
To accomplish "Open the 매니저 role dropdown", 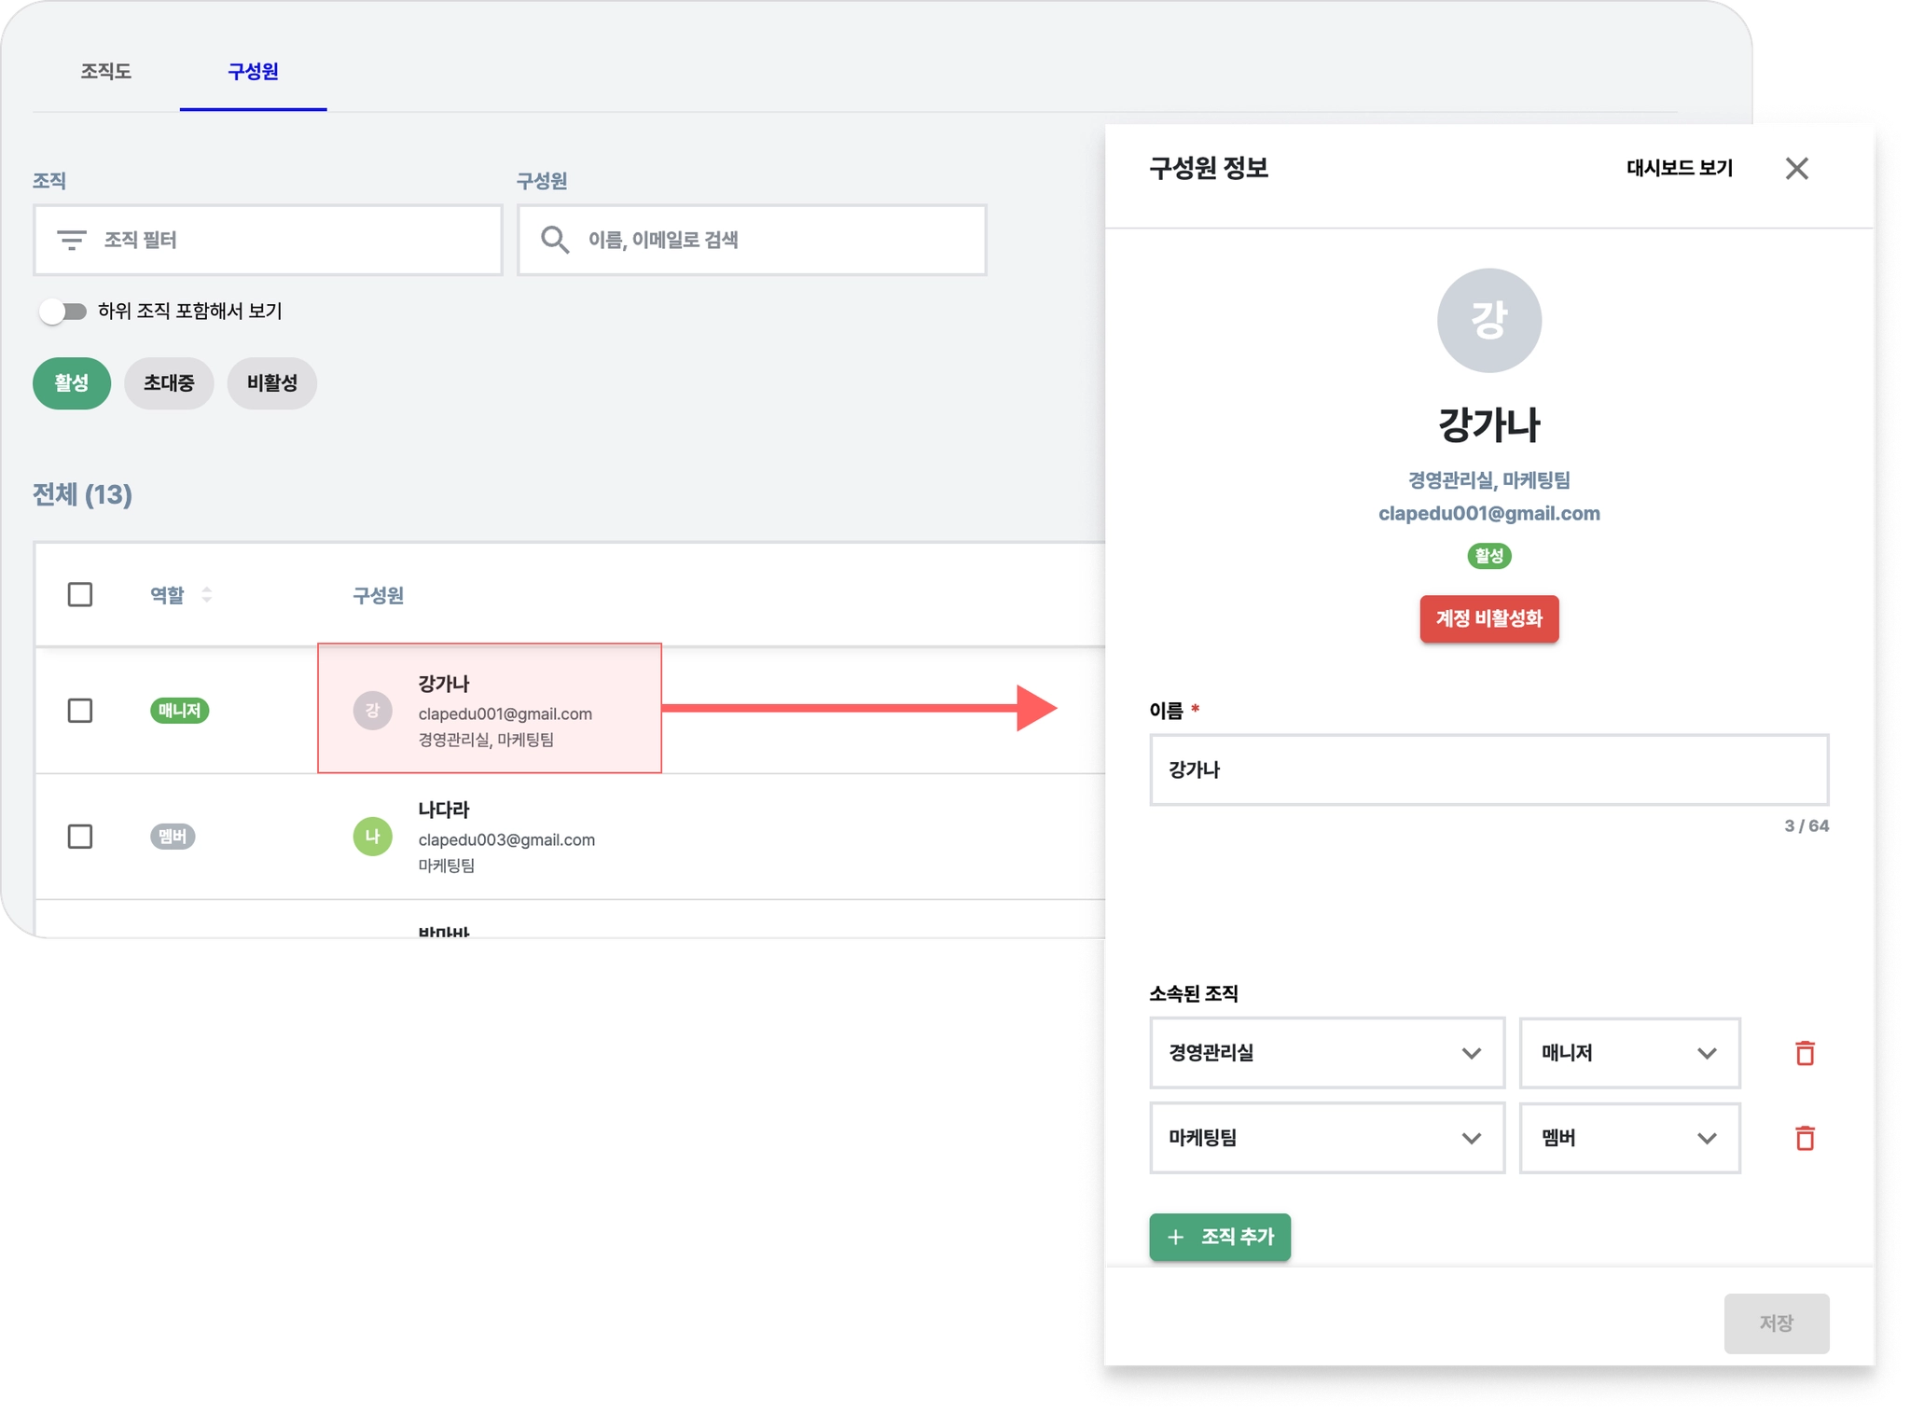I will (x=1628, y=1053).
